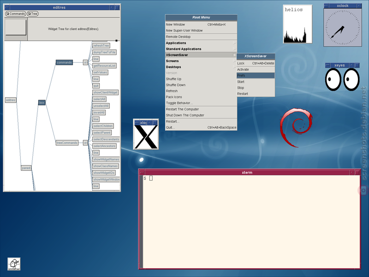Viewport: 369px width, 277px height.
Task: Choose Shuffle Down in Root Menu
Action: click(201, 85)
